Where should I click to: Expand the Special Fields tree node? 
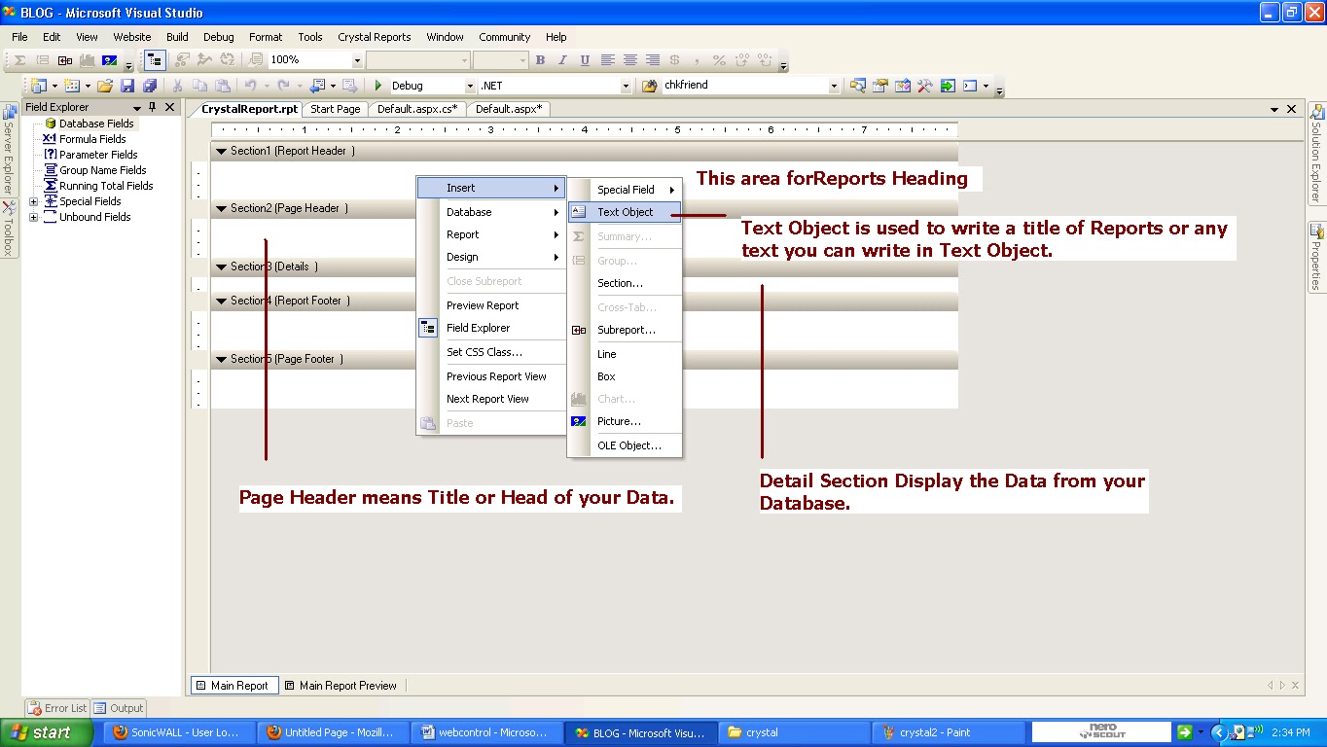click(x=34, y=201)
